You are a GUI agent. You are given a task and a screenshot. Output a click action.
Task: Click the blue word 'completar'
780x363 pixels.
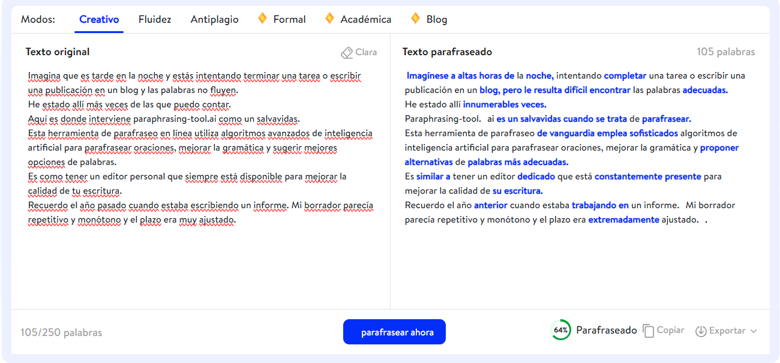pyautogui.click(x=625, y=76)
